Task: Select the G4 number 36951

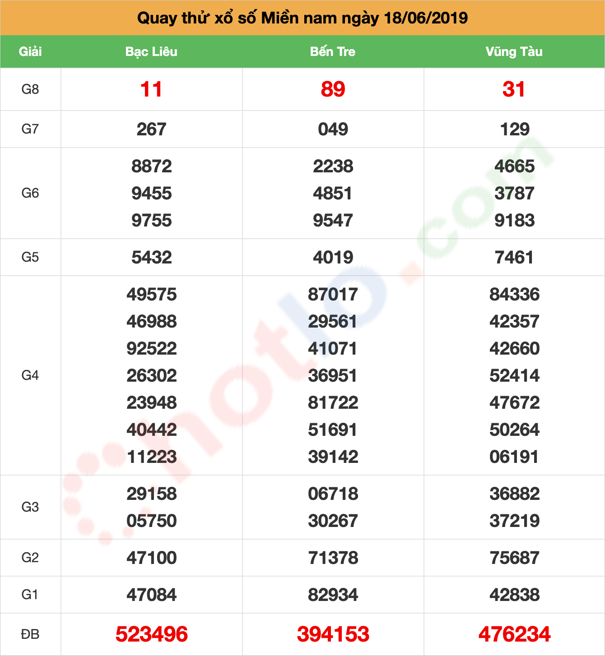Action: (333, 376)
